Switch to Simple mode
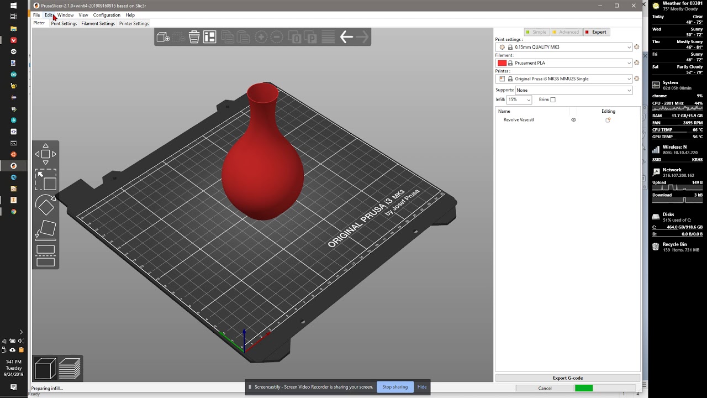707x398 pixels. tap(536, 32)
